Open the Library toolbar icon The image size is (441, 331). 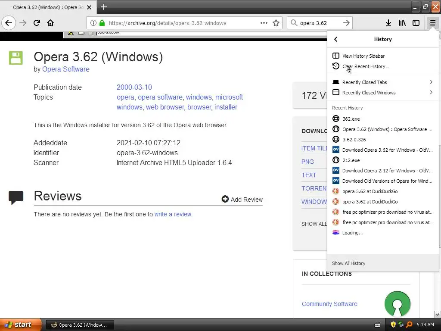click(402, 23)
